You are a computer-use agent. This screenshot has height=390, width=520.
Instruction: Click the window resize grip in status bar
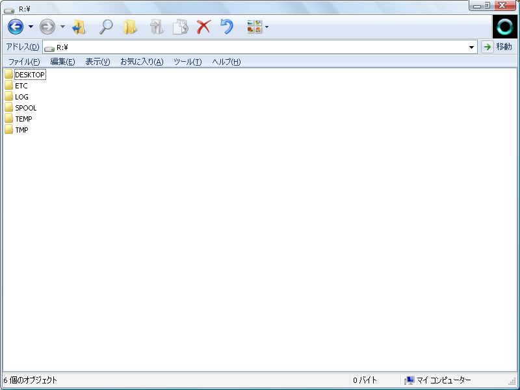(513, 382)
